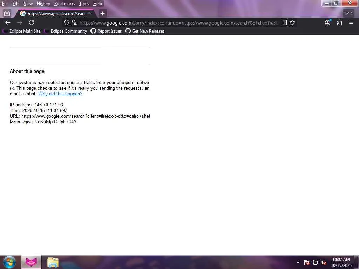Screen dimensions: 359x269
Task: Open Eclipse Community bookmark
Action: [x=66, y=31]
